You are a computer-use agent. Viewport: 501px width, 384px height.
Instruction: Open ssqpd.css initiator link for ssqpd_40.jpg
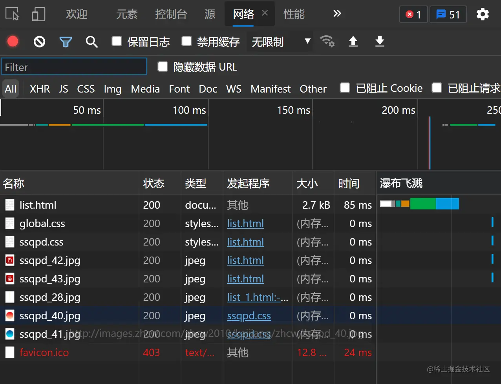[249, 316]
